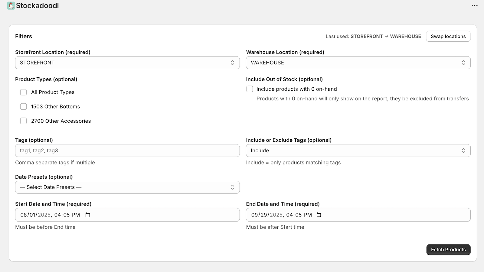Viewport: 484px width, 272px height.
Task: Click the Fetch Products button
Action: pos(448,249)
